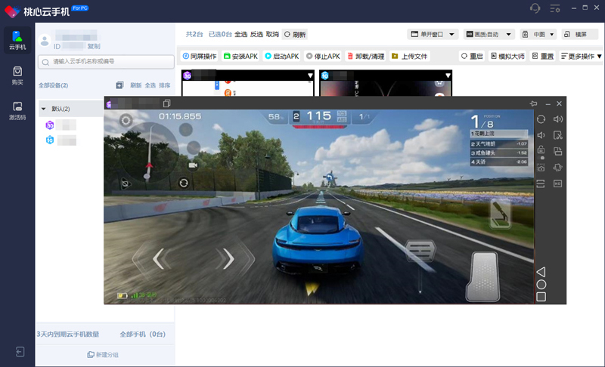Click the fullscreen expand icon in phone toolbar
The image size is (605, 367).
(x=541, y=183)
